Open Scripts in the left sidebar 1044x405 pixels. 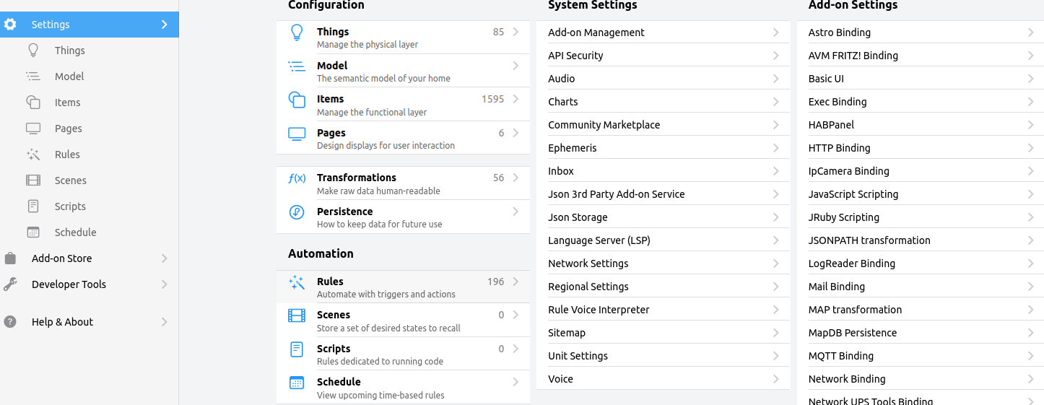pyautogui.click(x=70, y=206)
